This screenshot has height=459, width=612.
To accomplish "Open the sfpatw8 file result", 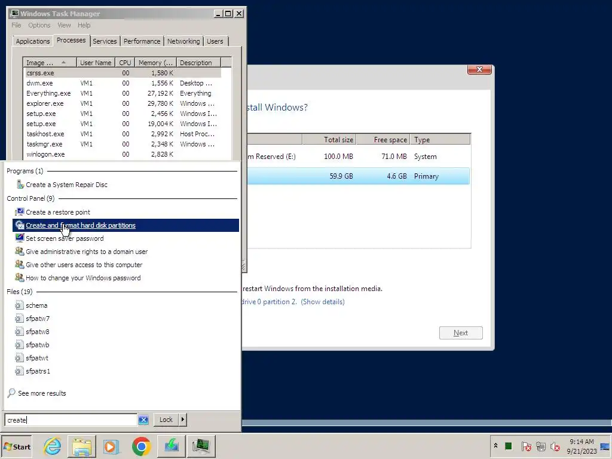I will coord(38,332).
